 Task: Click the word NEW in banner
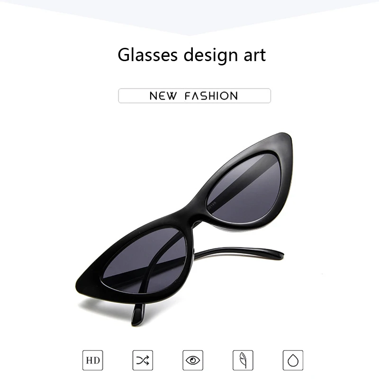click(x=163, y=96)
